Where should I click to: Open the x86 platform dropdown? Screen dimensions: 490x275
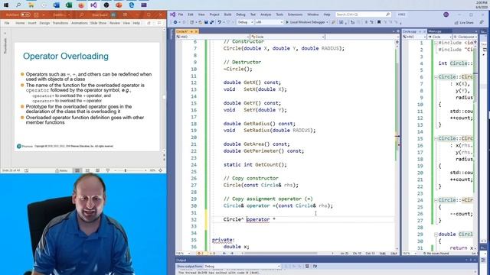tap(269, 22)
